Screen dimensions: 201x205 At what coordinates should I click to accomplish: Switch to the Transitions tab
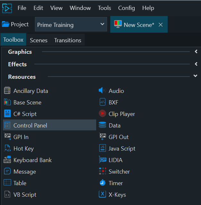click(68, 40)
